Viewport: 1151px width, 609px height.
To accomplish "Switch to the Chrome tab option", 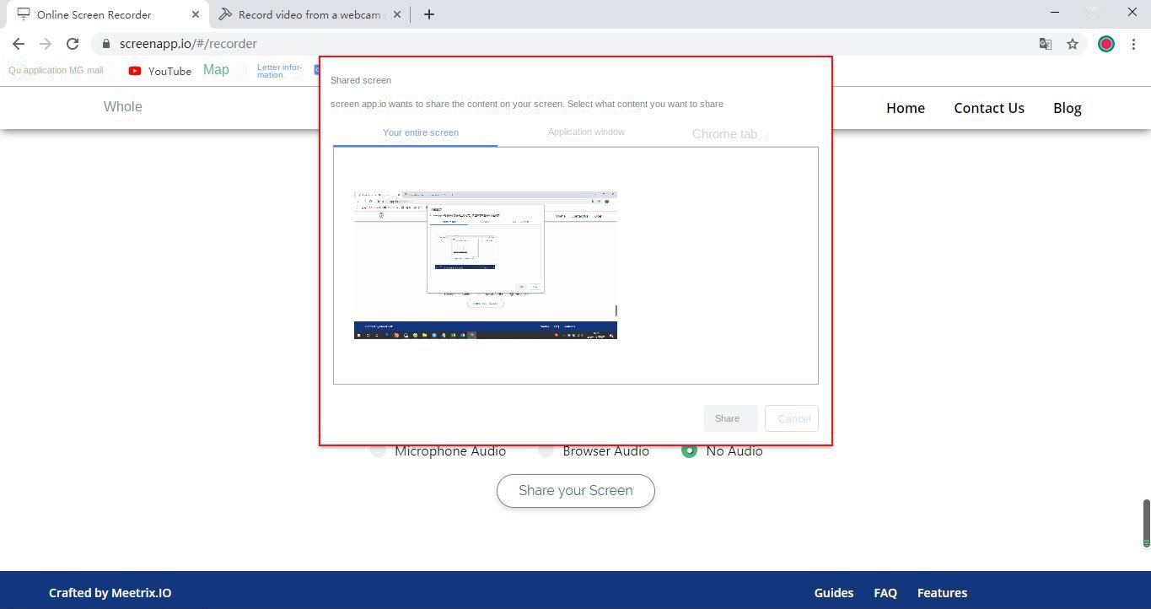I will [724, 134].
